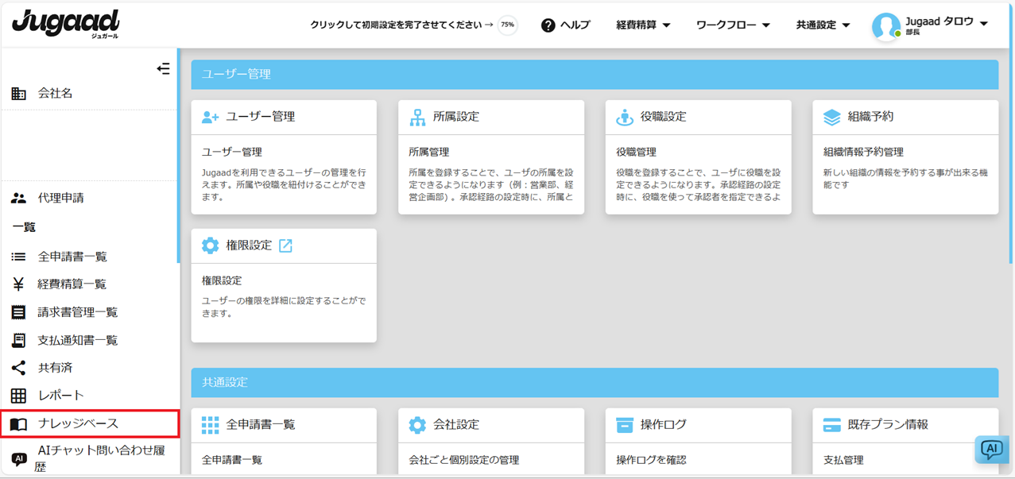1015x479 pixels.
Task: Open the floating AI chat button
Action: [991, 450]
